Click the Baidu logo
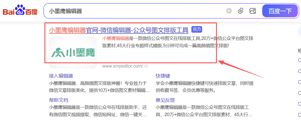 [20, 11]
